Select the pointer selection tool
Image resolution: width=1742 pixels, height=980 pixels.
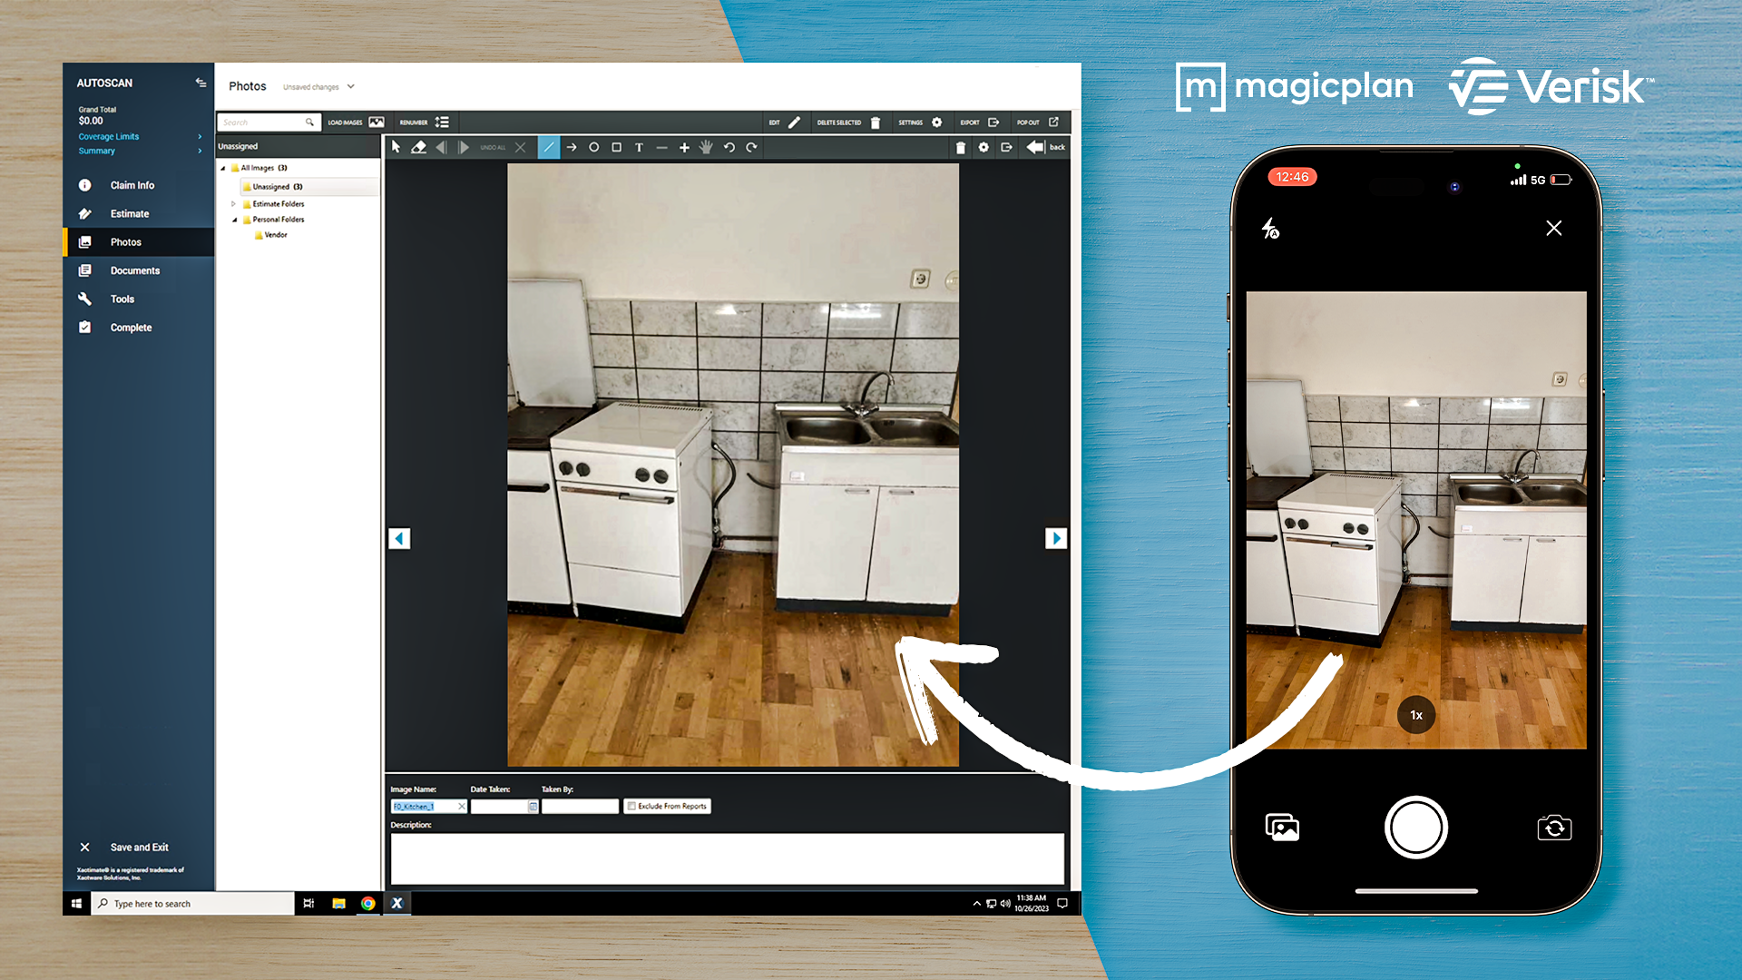(396, 147)
